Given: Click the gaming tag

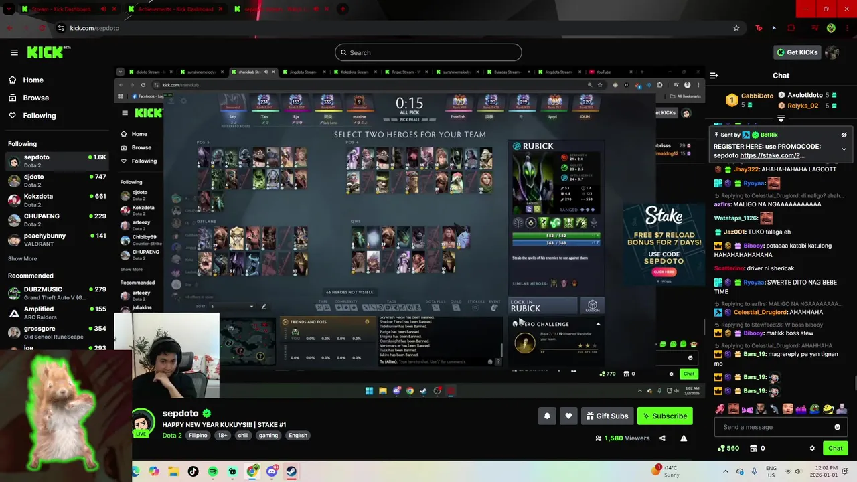Looking at the screenshot, I should point(268,436).
